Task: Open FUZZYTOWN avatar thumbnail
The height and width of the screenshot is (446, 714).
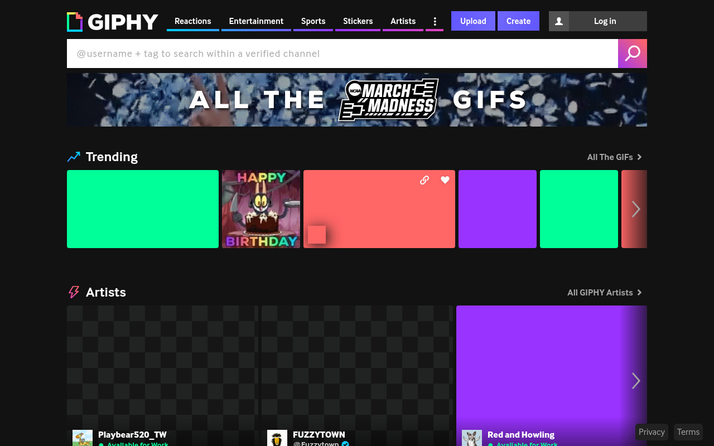Action: (277, 438)
